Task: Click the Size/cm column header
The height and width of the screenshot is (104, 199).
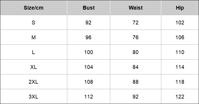Action: [34, 8]
